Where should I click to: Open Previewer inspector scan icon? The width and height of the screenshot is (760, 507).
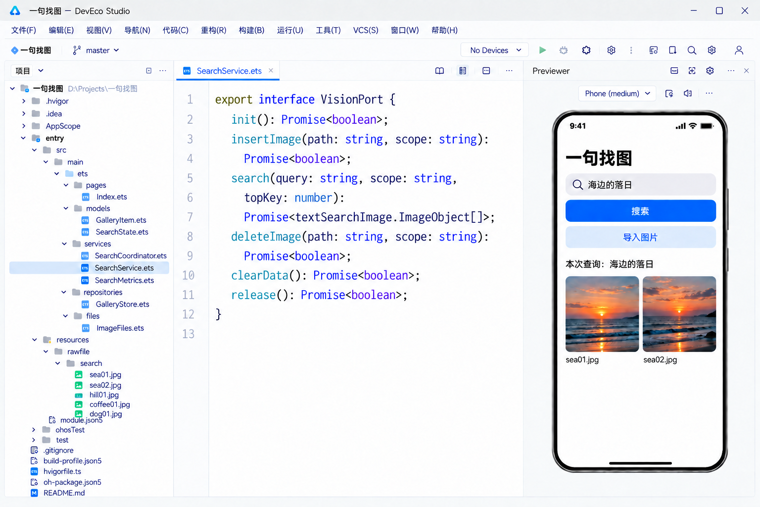(692, 71)
